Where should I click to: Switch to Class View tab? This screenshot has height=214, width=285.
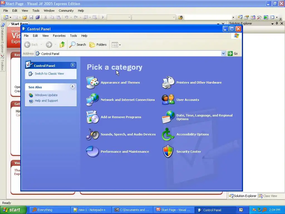point(268,196)
